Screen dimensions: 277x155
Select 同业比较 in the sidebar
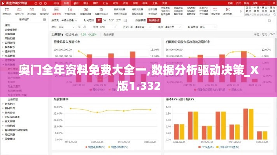(10, 139)
